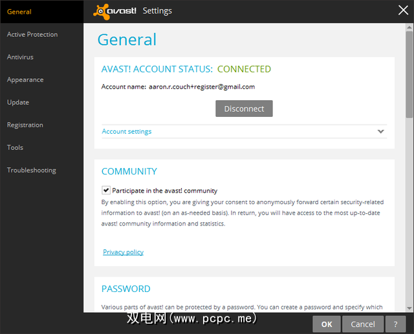Image resolution: width=414 pixels, height=334 pixels.
Task: Untick Participate in the avast! community
Action: (106, 190)
